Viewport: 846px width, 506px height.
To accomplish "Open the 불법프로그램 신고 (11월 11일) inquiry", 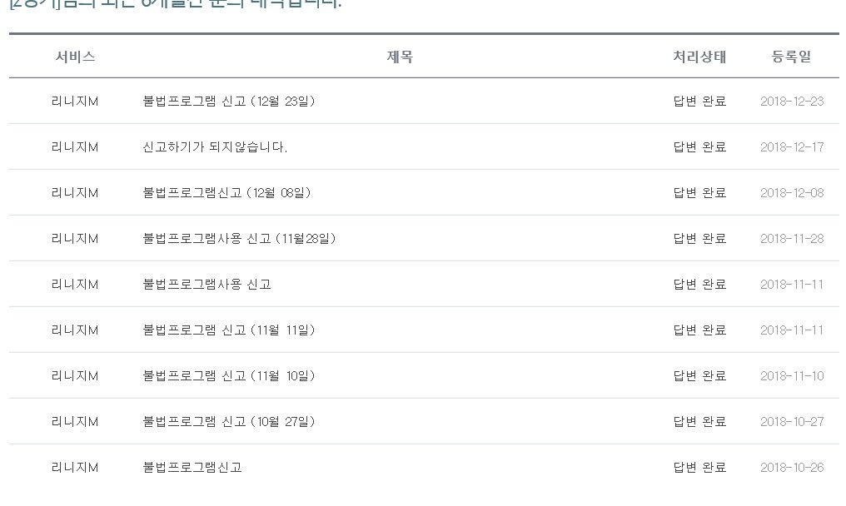I will 229,330.
